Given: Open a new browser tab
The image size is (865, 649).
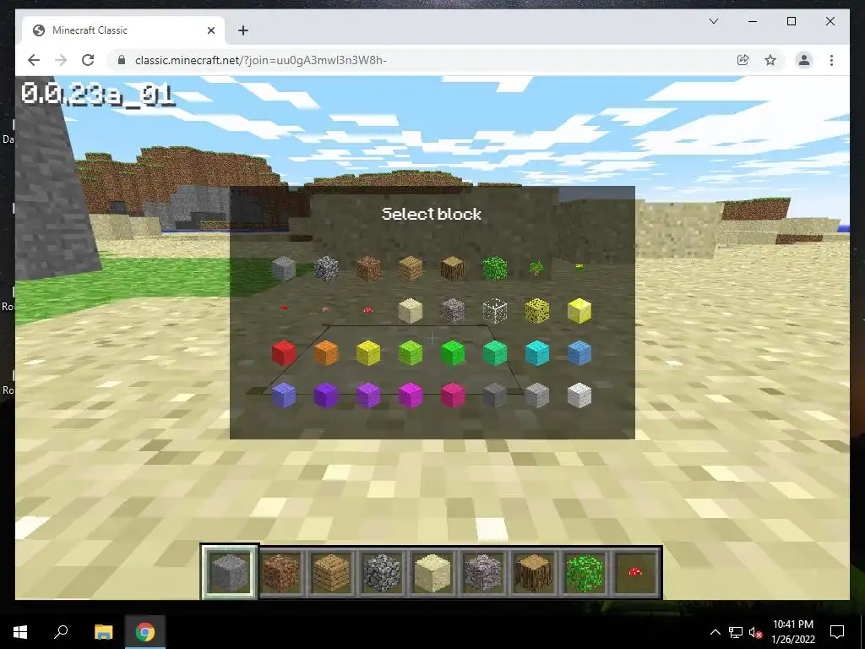Looking at the screenshot, I should pyautogui.click(x=243, y=30).
